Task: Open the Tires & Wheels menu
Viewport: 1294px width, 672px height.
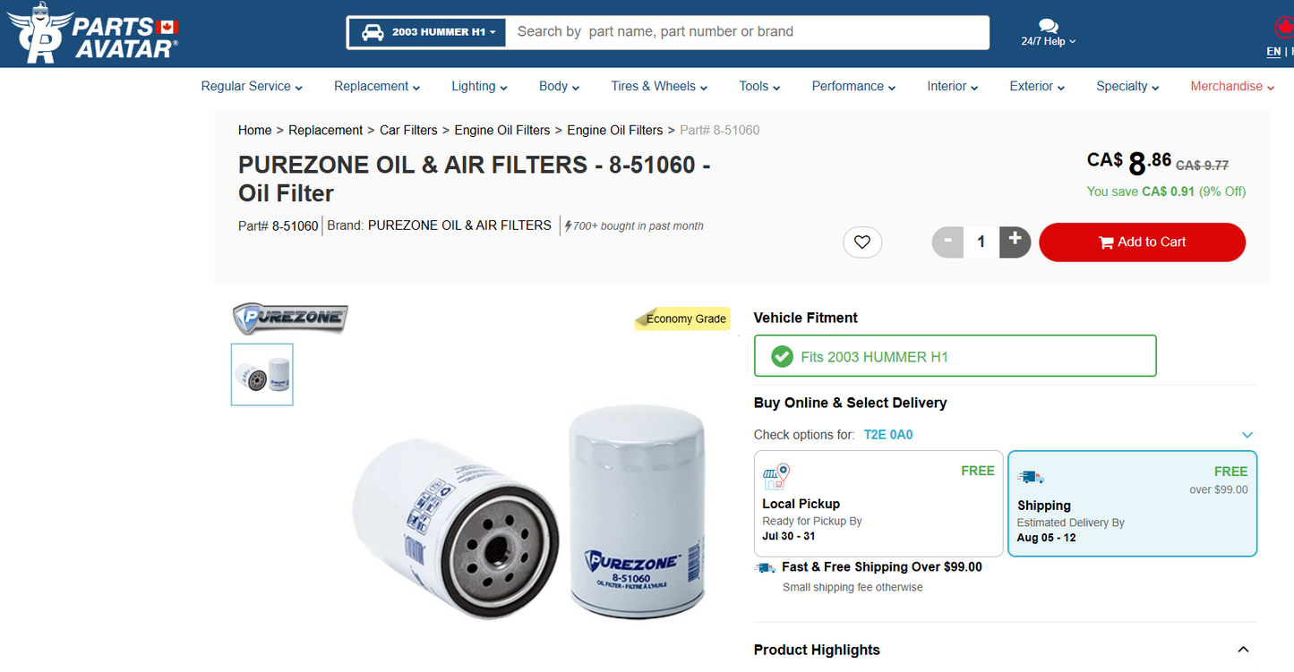Action: [x=659, y=87]
